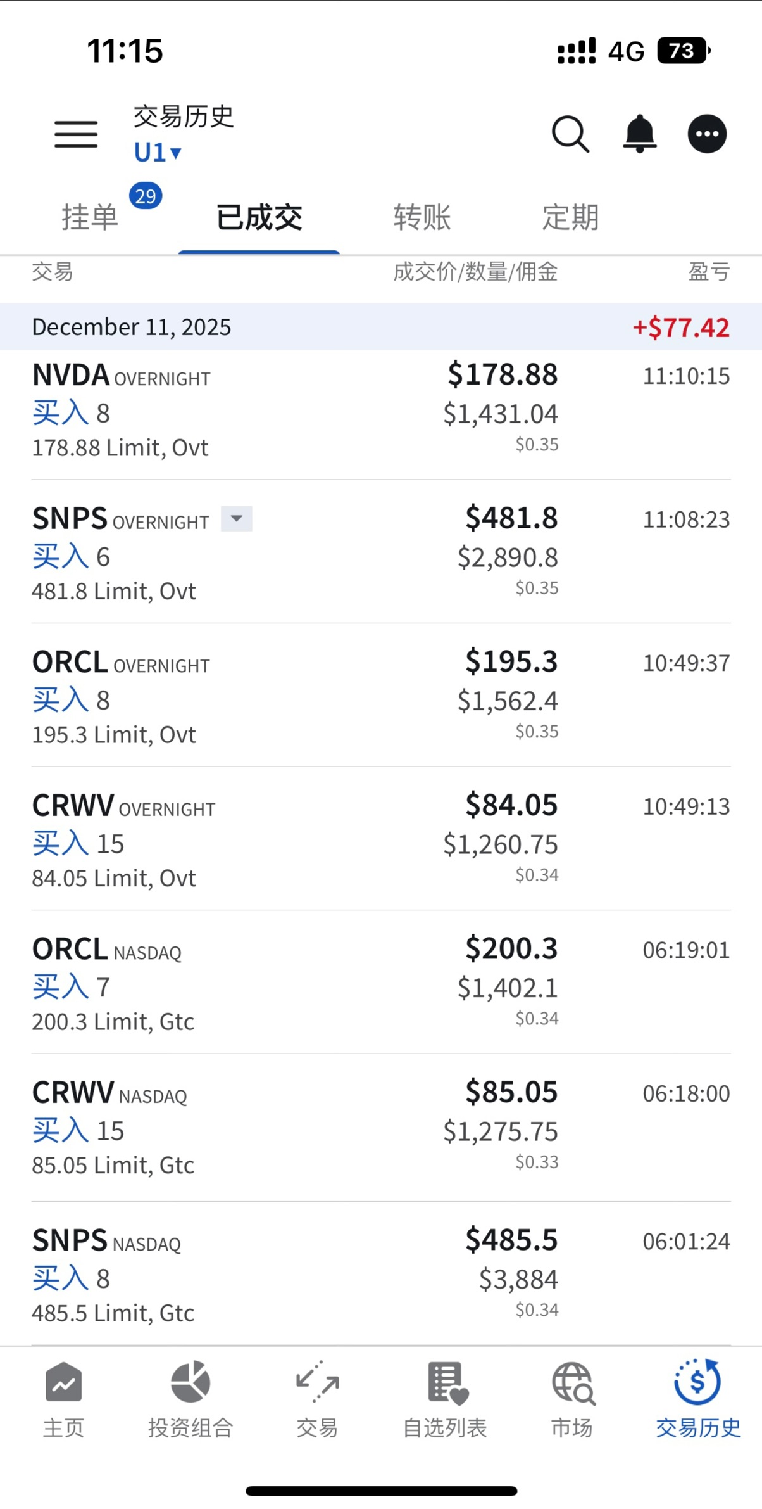Tap the search magnifier icon

coord(570,134)
